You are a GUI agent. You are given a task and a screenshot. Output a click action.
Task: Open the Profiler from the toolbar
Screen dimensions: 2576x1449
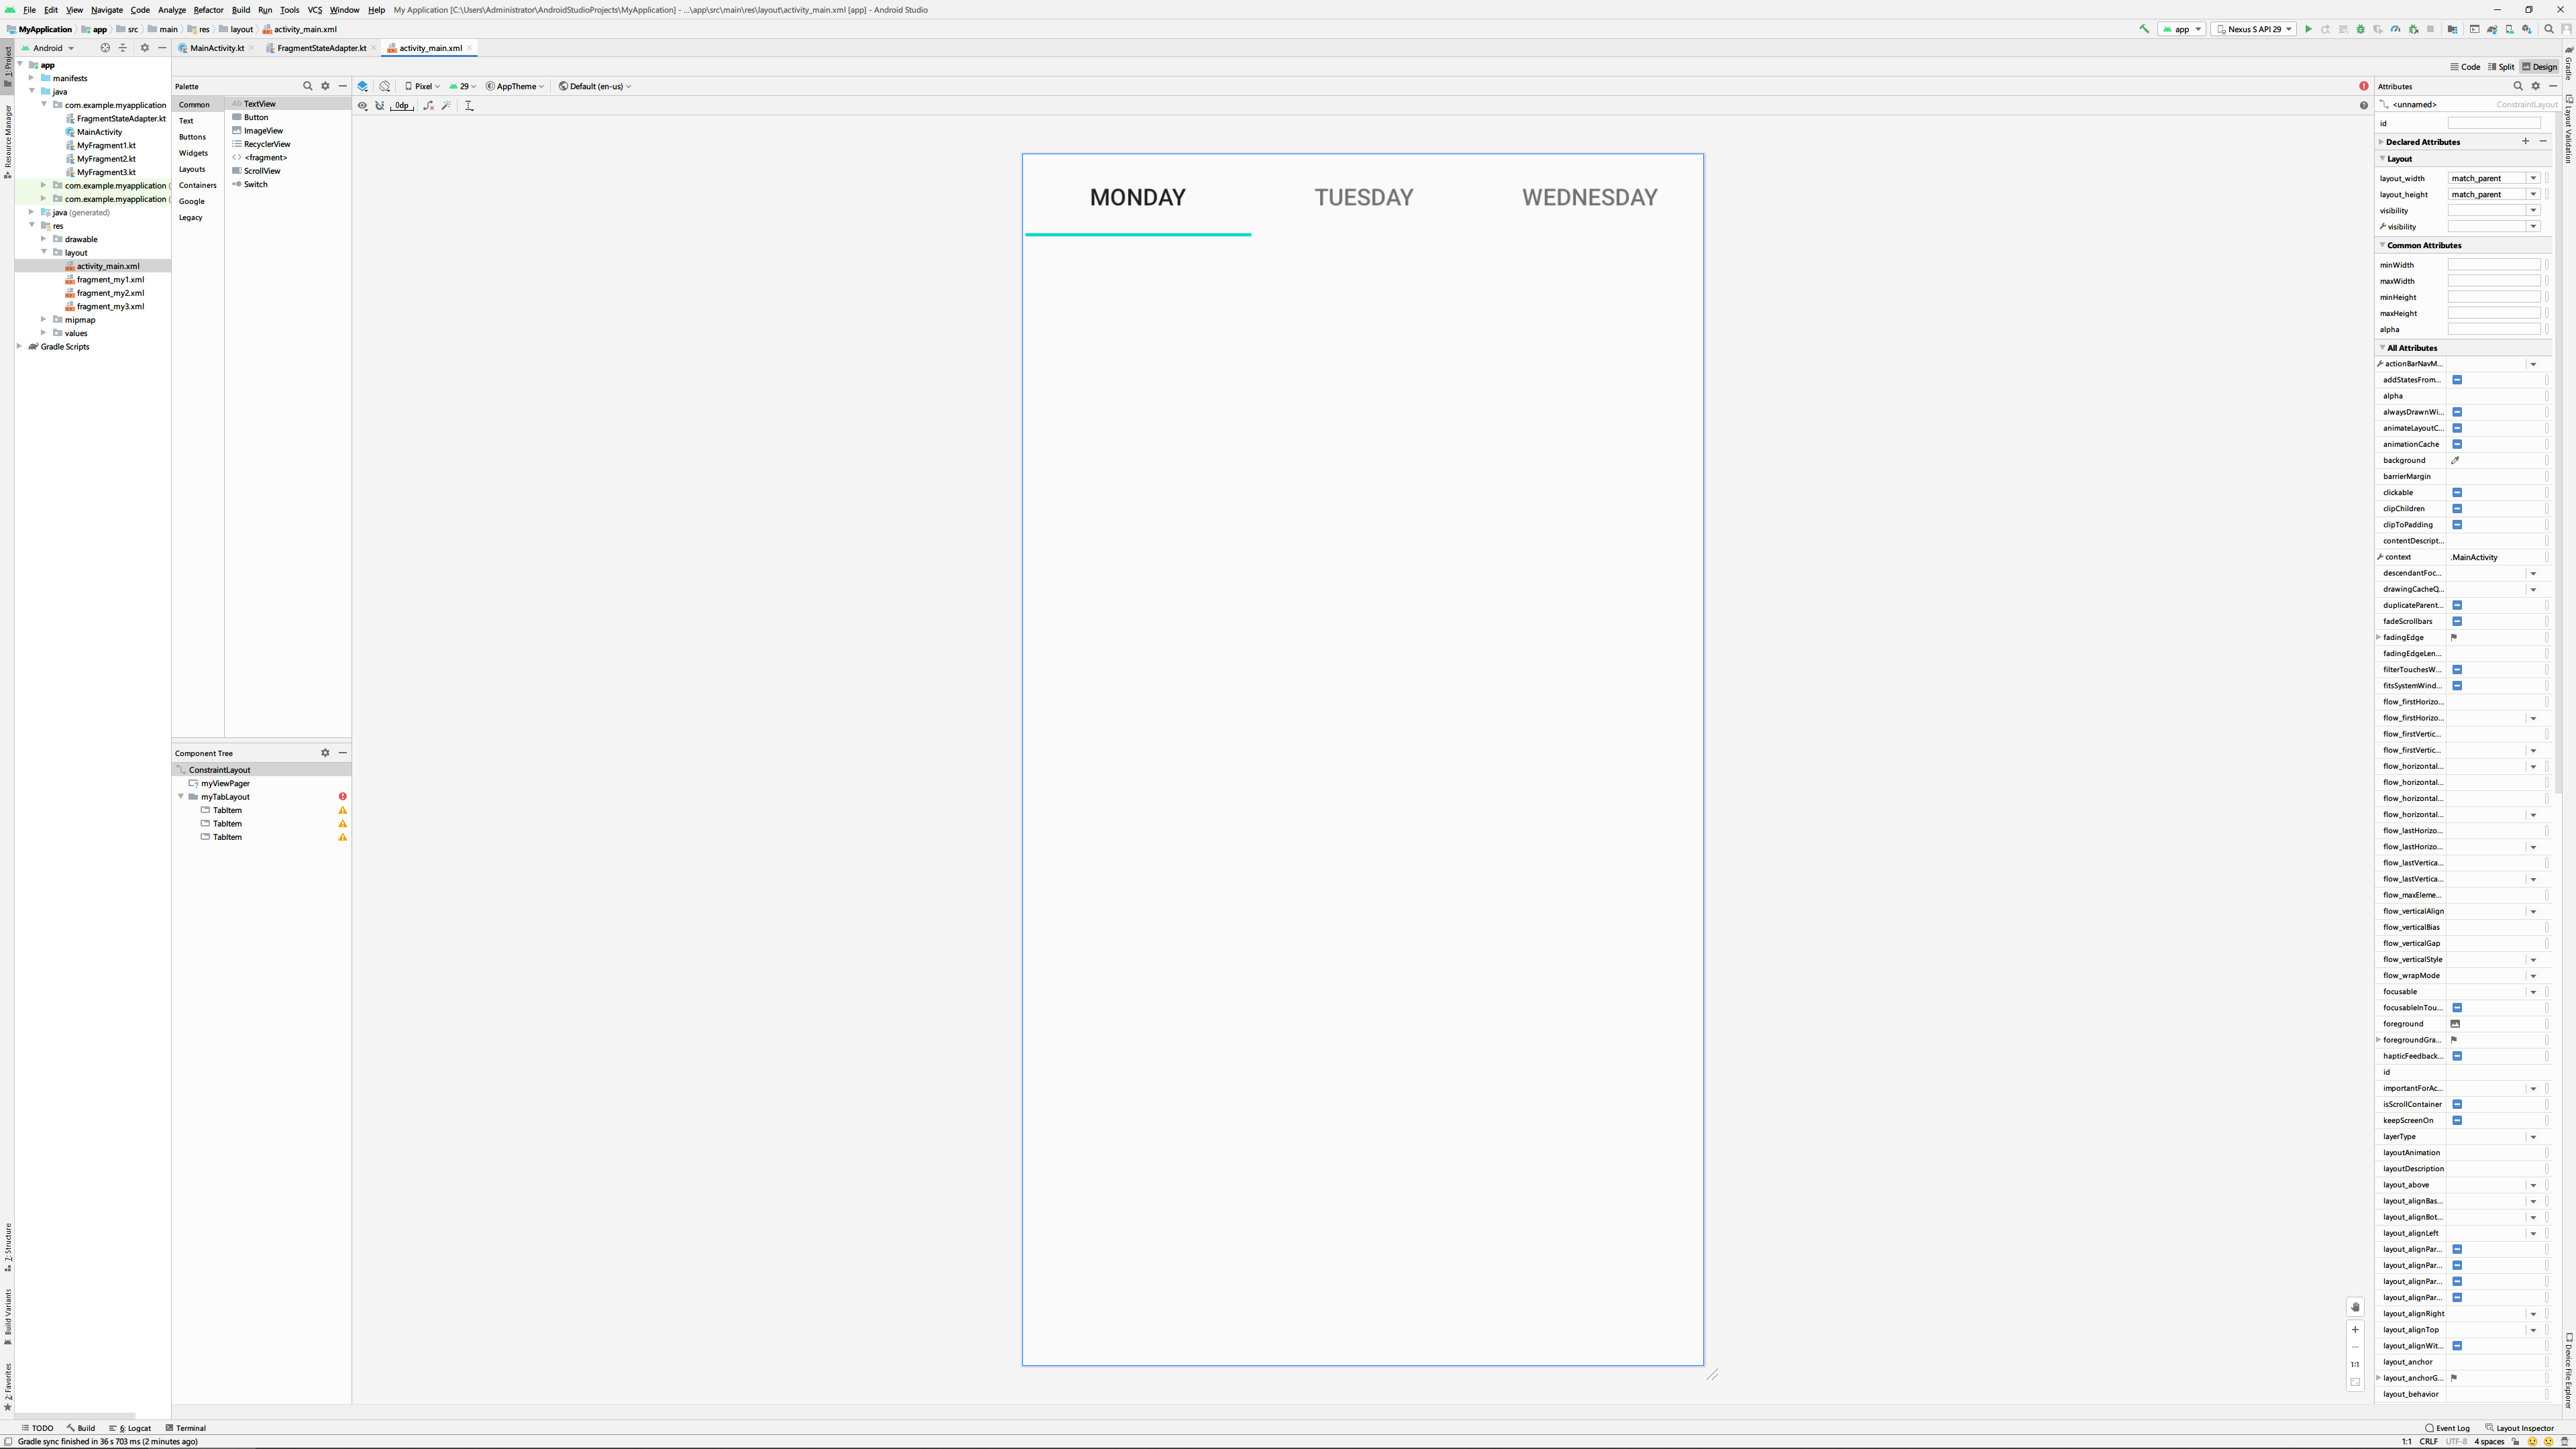coord(2396,29)
